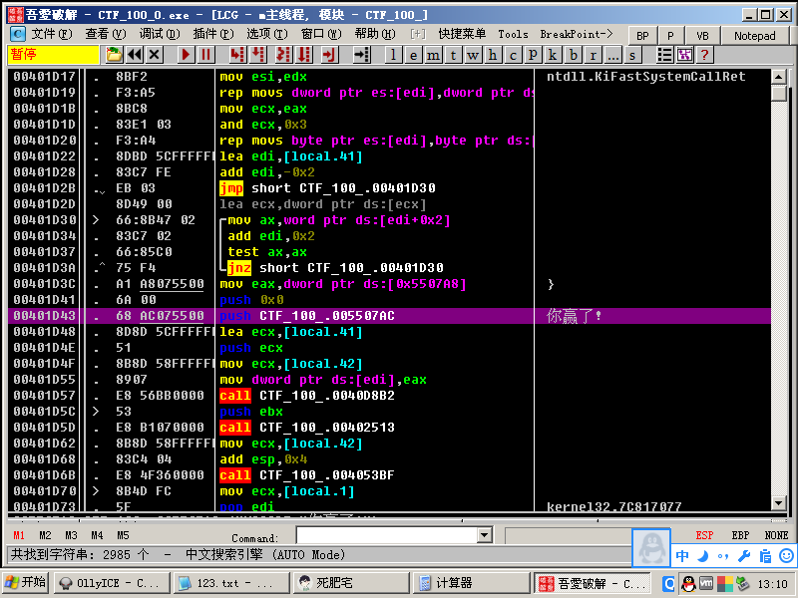Click the Pause execution toolbar icon

(206, 55)
